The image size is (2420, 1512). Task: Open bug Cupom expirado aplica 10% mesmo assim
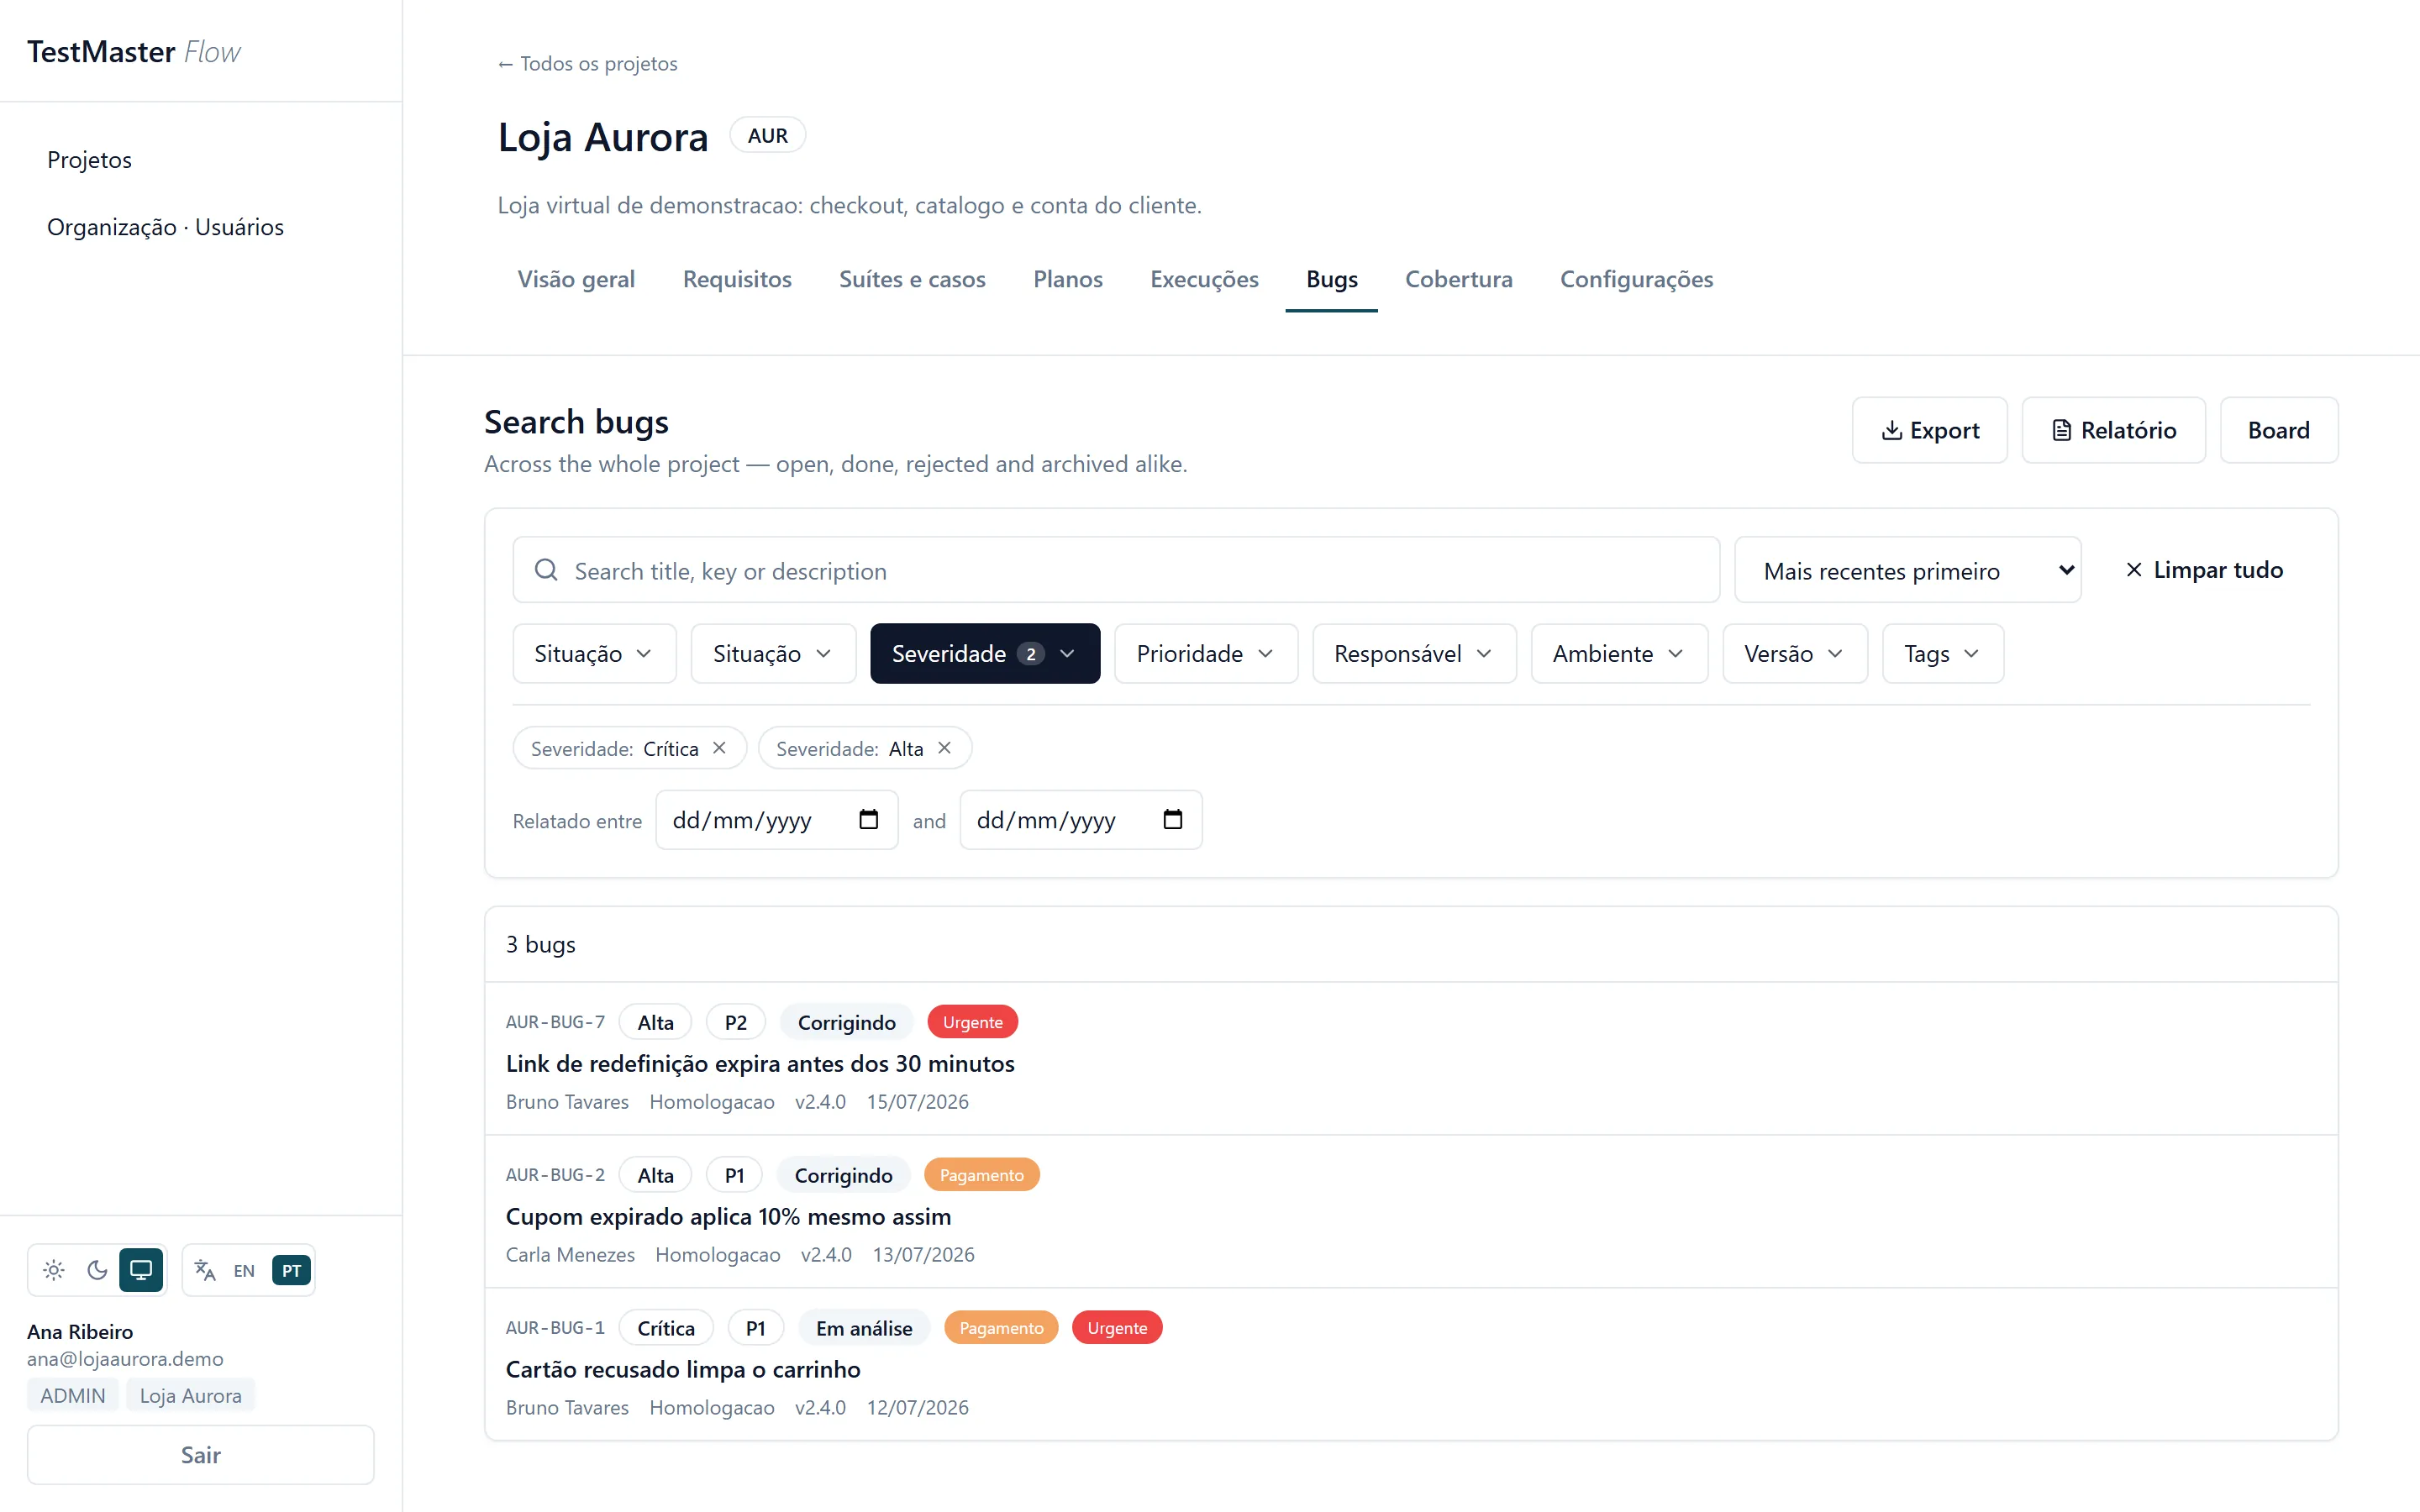728,1216
